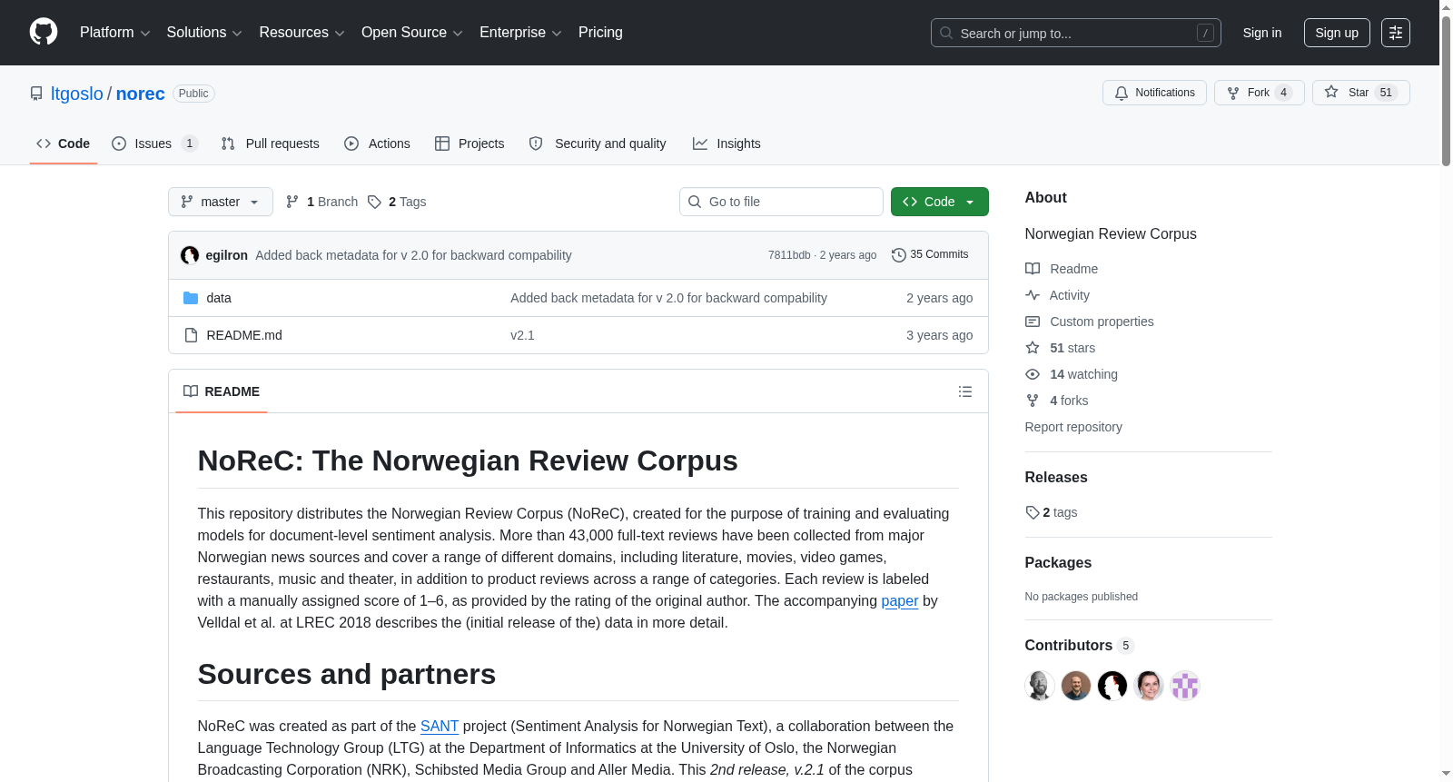Click the commit history clock icon
1453x782 pixels.
point(899,255)
